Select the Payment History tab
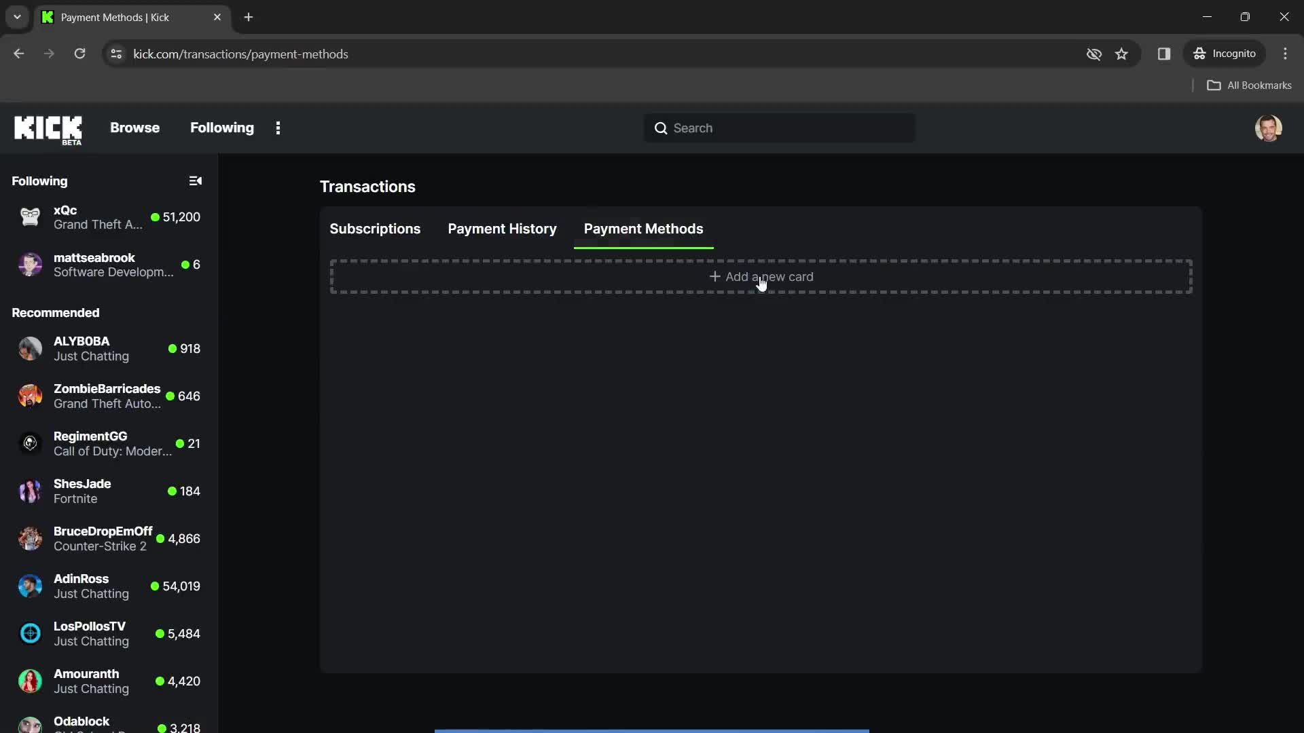 point(501,229)
